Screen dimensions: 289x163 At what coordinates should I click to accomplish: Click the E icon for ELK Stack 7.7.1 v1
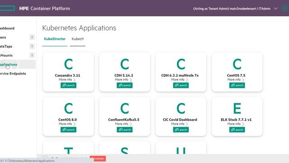coord(237,108)
